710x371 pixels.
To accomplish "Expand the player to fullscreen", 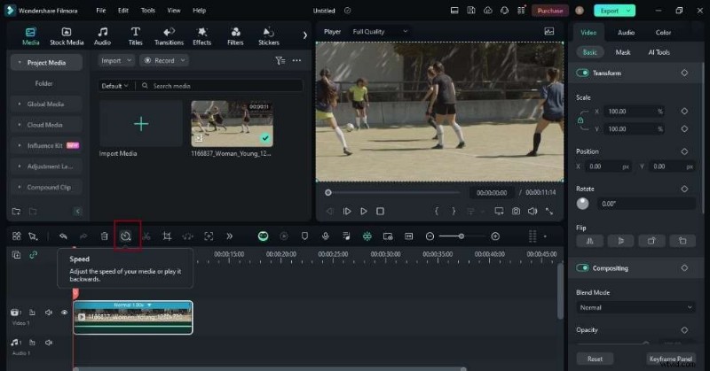I will pos(549,211).
